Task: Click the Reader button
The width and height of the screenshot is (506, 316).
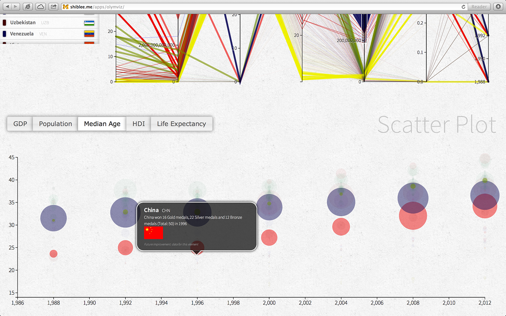Action: coord(479,6)
